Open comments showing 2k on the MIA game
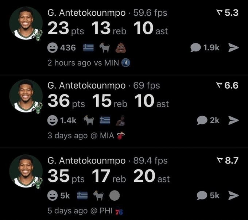248x220 pixels. click(x=208, y=120)
